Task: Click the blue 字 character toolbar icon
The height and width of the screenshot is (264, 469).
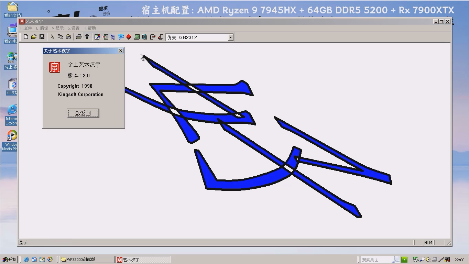Action: (121, 37)
